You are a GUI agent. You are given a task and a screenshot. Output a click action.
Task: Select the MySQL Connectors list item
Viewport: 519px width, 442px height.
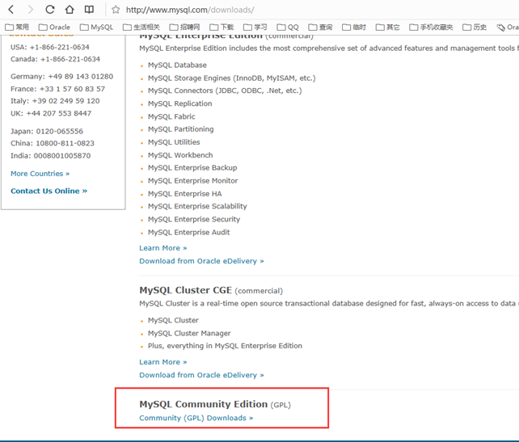225,91
